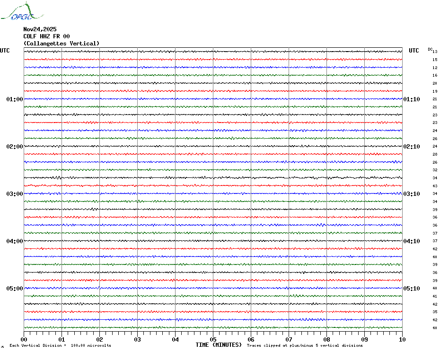Click the 05 minute tick on bottom axis

tap(213, 339)
